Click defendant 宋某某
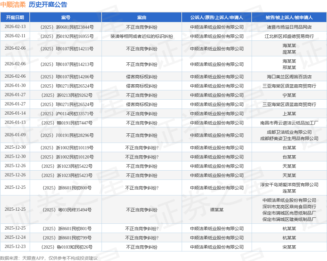The height and width of the screenshot is (261, 327). pos(289,247)
